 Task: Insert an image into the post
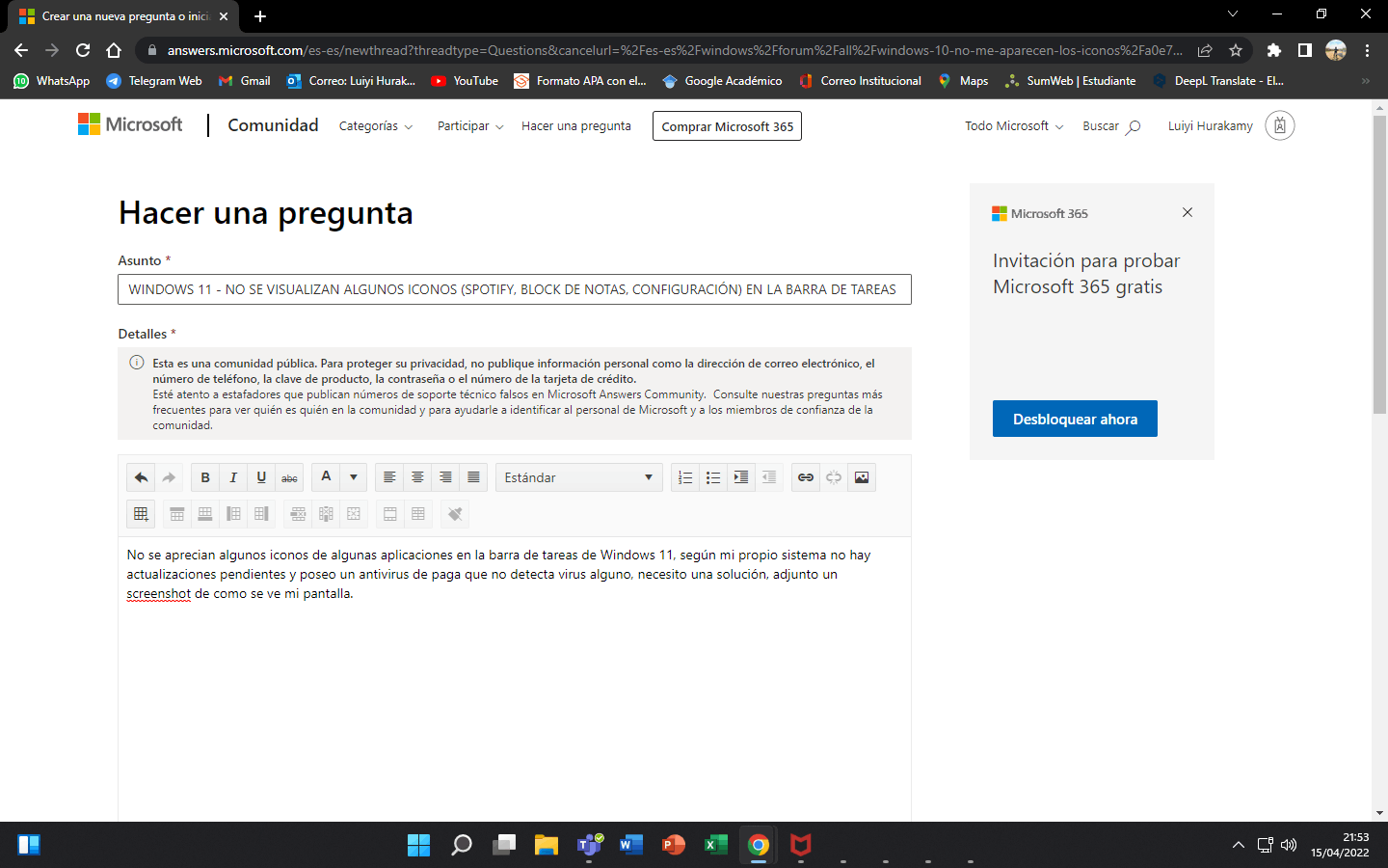[862, 477]
